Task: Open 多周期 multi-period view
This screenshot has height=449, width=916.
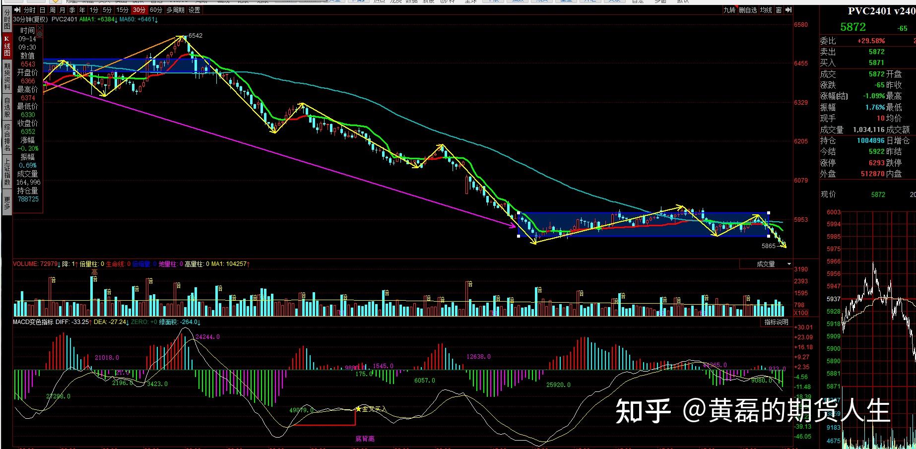Action: click(175, 10)
